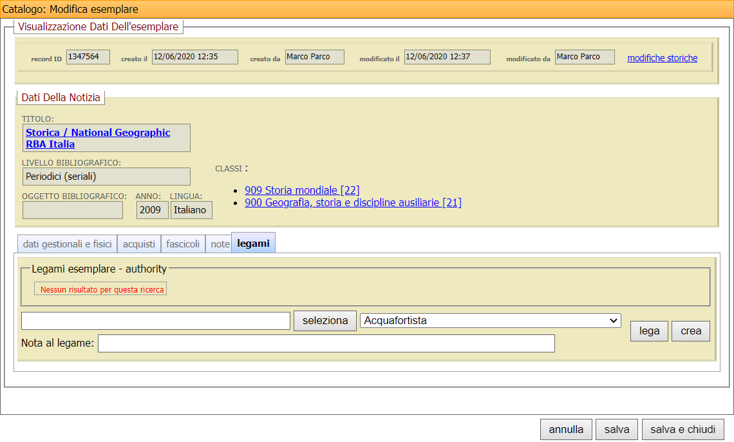Open the fascicoli tab
The width and height of the screenshot is (734, 442).
183,244
